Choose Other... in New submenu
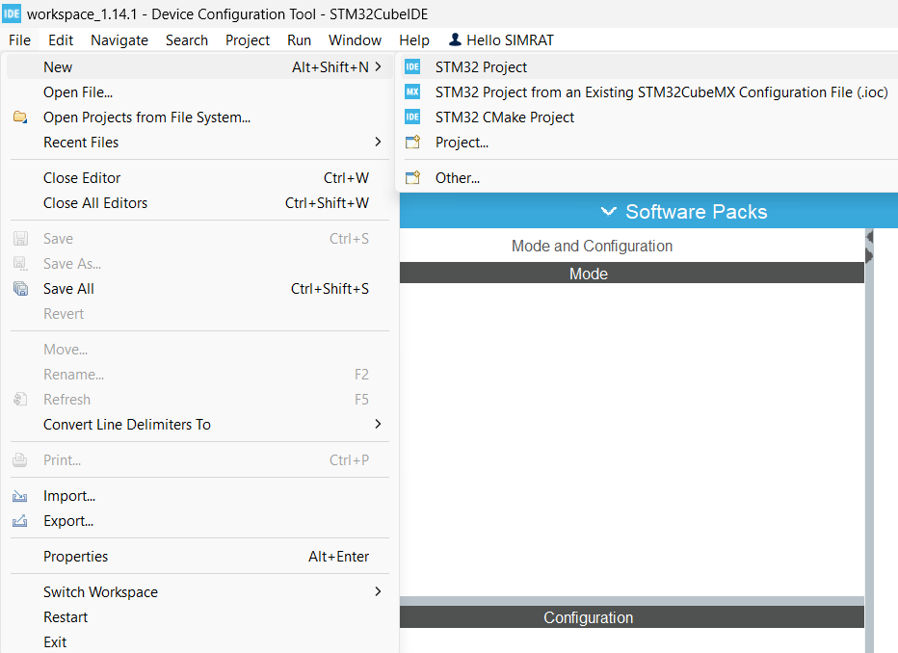Screen dimensions: 898x653 pos(647,178)
